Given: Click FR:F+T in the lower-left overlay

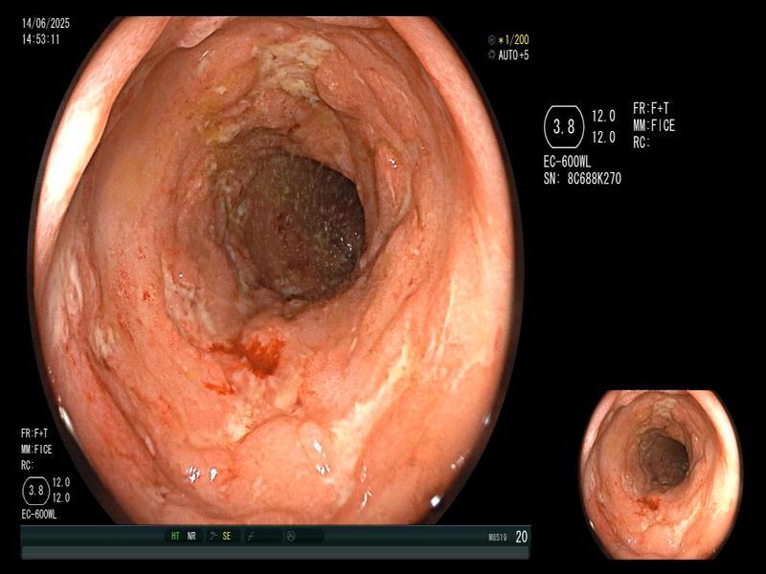Looking at the screenshot, I should (34, 433).
